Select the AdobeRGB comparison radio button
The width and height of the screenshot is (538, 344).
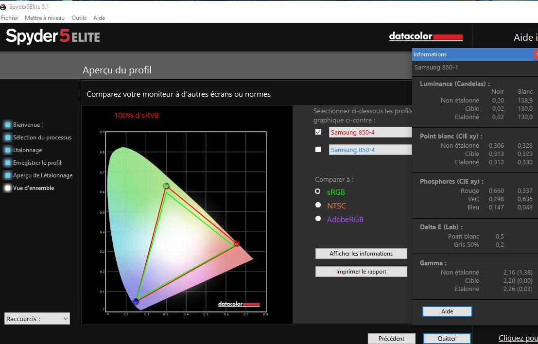coord(318,219)
